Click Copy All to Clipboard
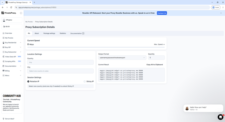The width and height of the screenshot is (225, 122). click(x=154, y=64)
